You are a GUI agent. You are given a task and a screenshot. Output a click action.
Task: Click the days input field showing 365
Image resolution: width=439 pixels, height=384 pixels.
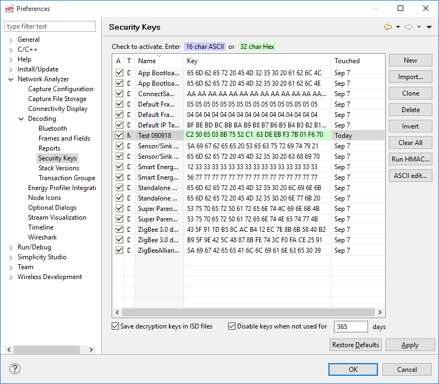pos(350,326)
